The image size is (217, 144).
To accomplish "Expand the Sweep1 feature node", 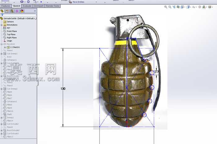I will (2, 118).
